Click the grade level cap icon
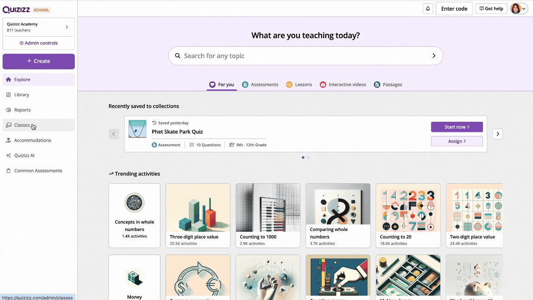Viewport: 533px width, 300px height. click(232, 145)
